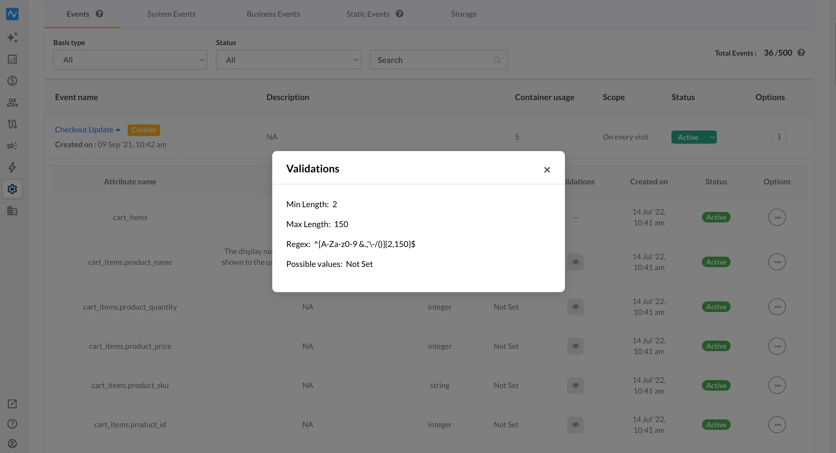
Task: Switch to the Business Events tab
Action: pyautogui.click(x=273, y=14)
